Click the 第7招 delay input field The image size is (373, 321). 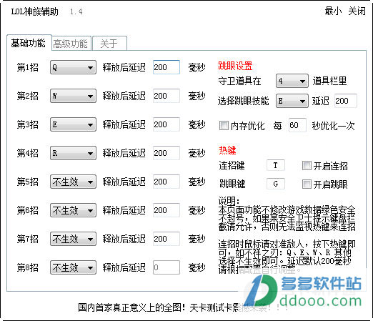pyautogui.click(x=166, y=239)
